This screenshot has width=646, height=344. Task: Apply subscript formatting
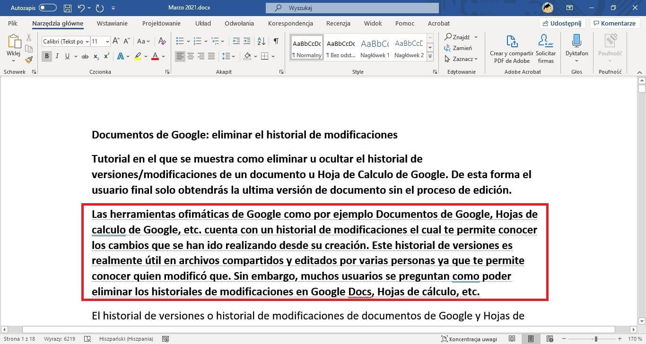[x=96, y=56]
